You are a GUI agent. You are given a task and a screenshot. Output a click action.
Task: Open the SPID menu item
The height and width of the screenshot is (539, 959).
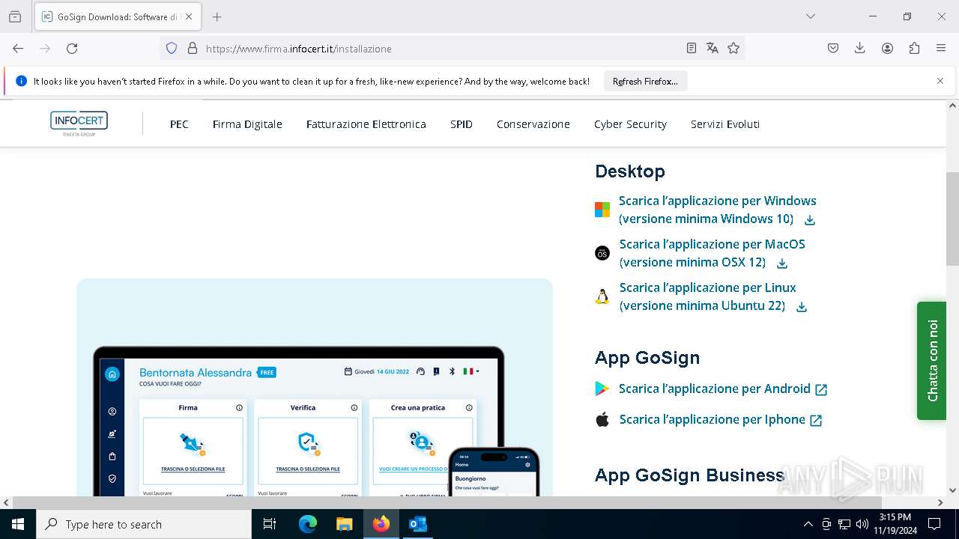tap(462, 124)
